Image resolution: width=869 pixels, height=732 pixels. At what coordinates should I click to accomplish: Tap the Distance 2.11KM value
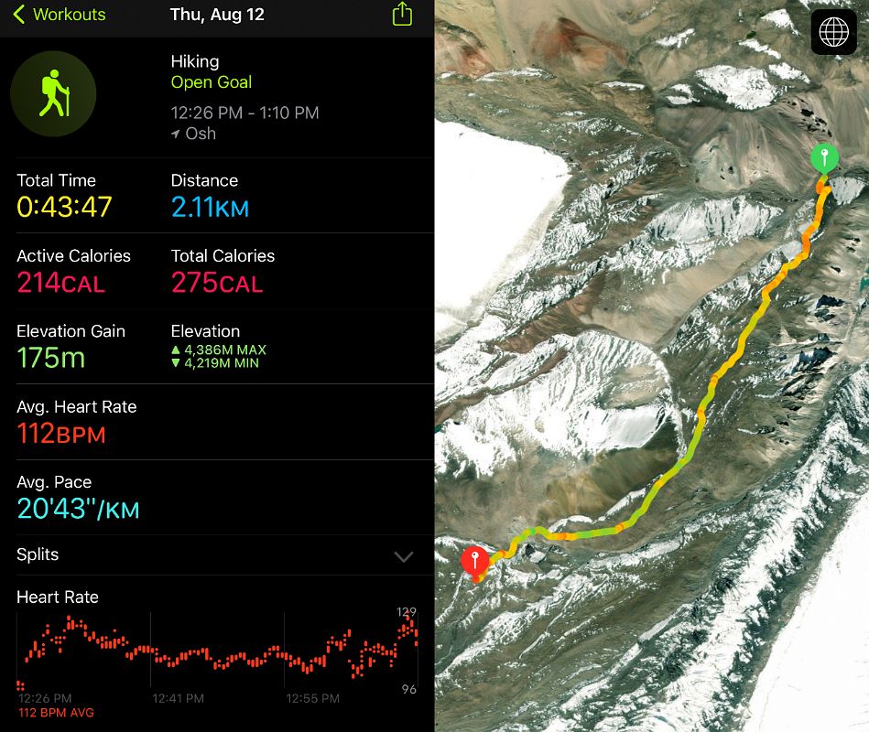click(x=210, y=208)
